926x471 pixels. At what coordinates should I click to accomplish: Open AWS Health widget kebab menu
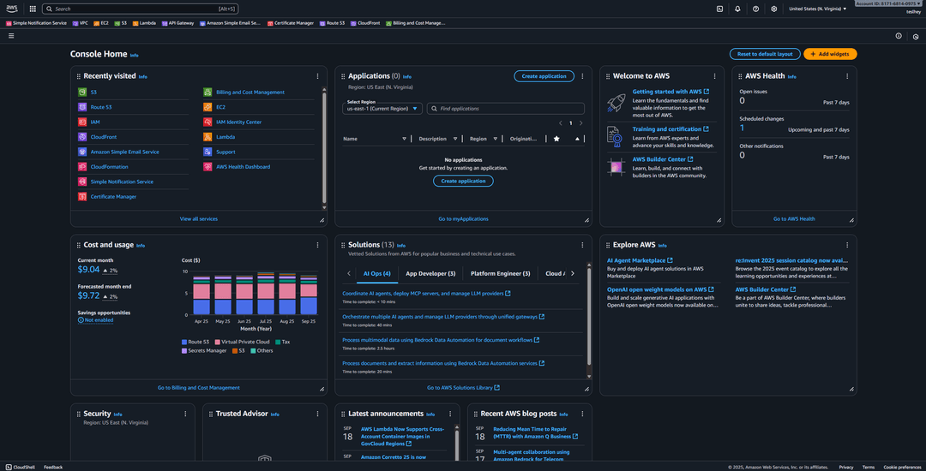pos(847,76)
